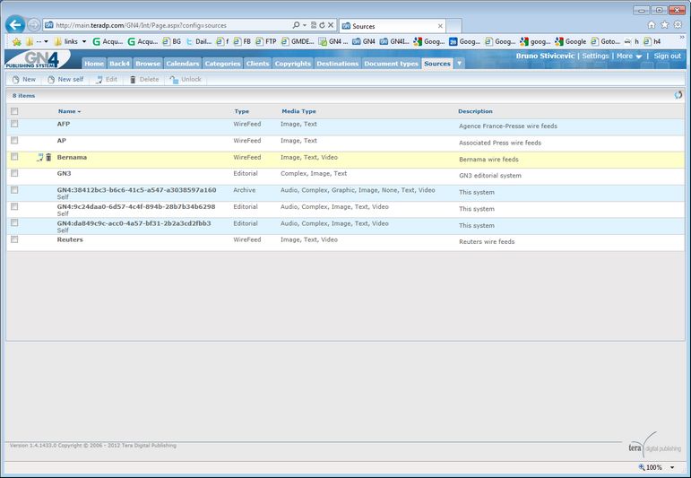Open the browser Tools gear icon

678,25
